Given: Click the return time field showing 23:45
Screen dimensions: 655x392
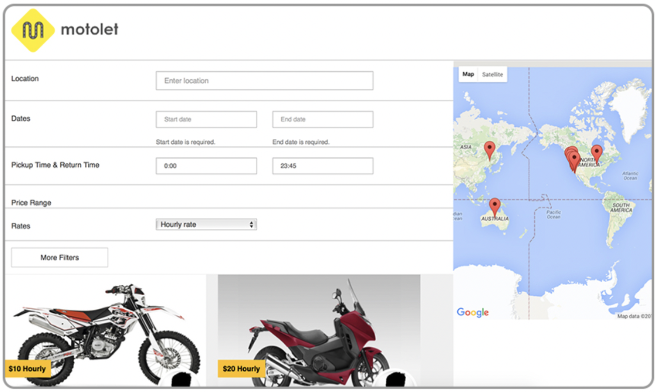Looking at the screenshot, I should coord(322,166).
